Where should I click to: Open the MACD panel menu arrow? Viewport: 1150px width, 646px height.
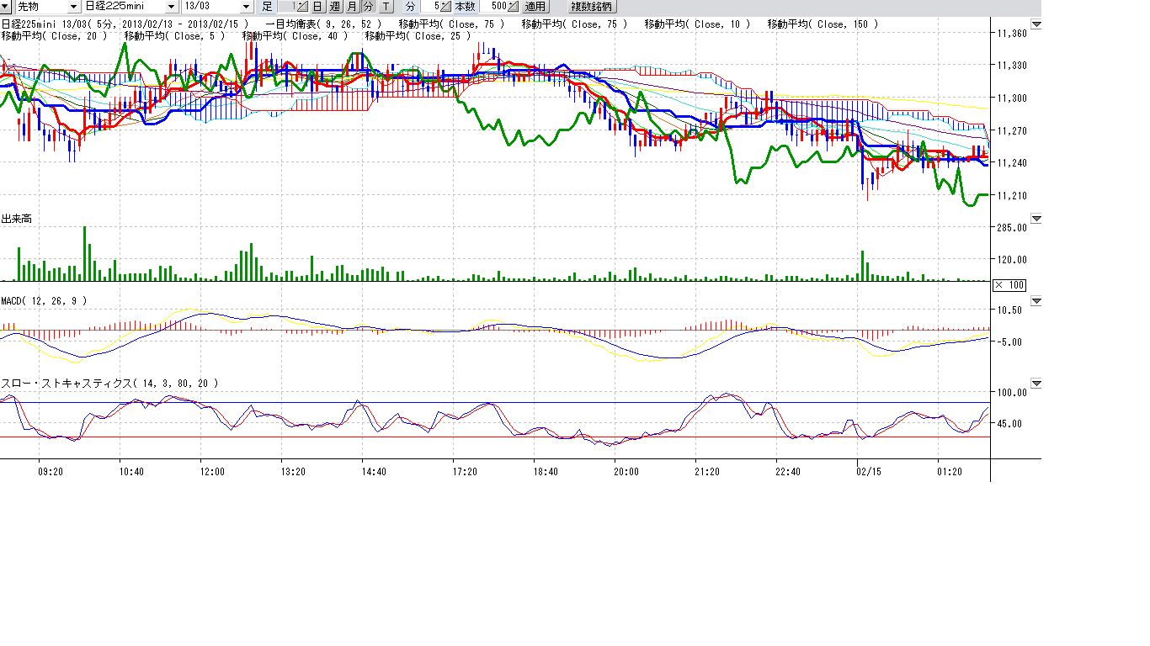[x=1036, y=300]
